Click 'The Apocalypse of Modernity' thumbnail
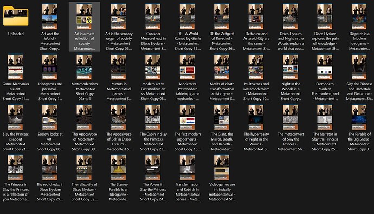Viewport: 374px width, 214px height. [x=84, y=117]
